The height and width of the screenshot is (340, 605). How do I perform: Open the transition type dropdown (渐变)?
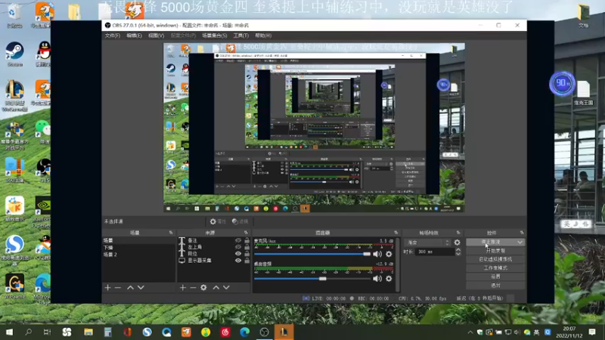[427, 243]
